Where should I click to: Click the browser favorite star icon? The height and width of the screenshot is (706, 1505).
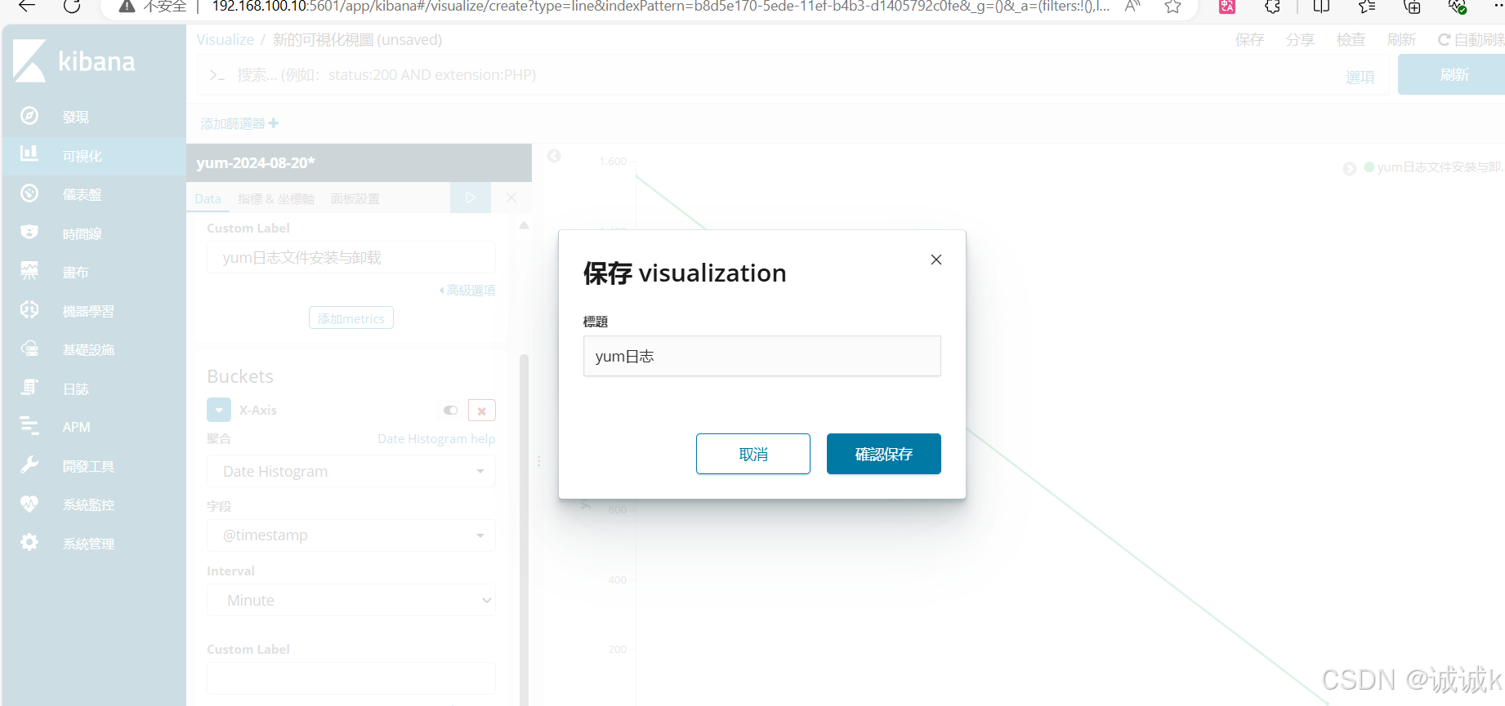tap(1172, 7)
